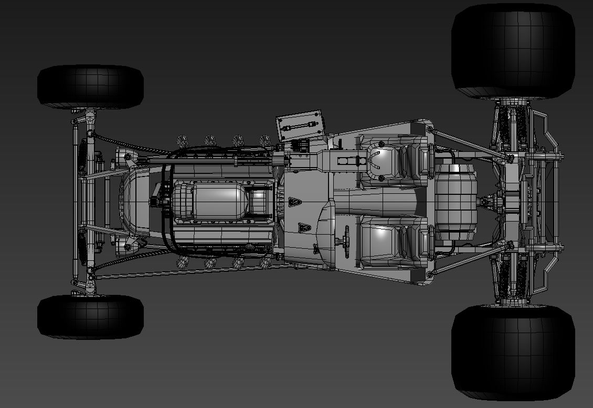Click the steering wheel near the seats
This screenshot has width=593, height=408.
[347, 241]
